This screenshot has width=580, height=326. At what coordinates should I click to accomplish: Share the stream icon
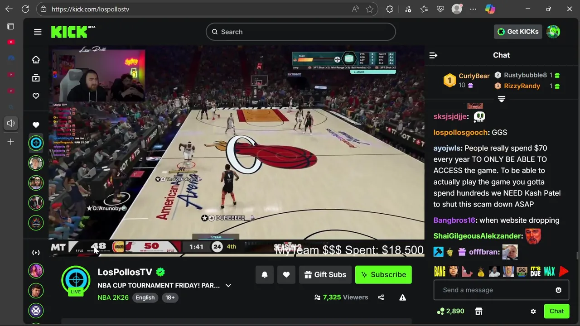pyautogui.click(x=381, y=297)
